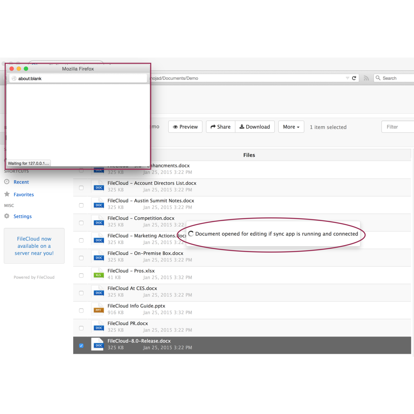414x414 pixels.
Task: Open Preview of the selected document
Action: coord(185,126)
